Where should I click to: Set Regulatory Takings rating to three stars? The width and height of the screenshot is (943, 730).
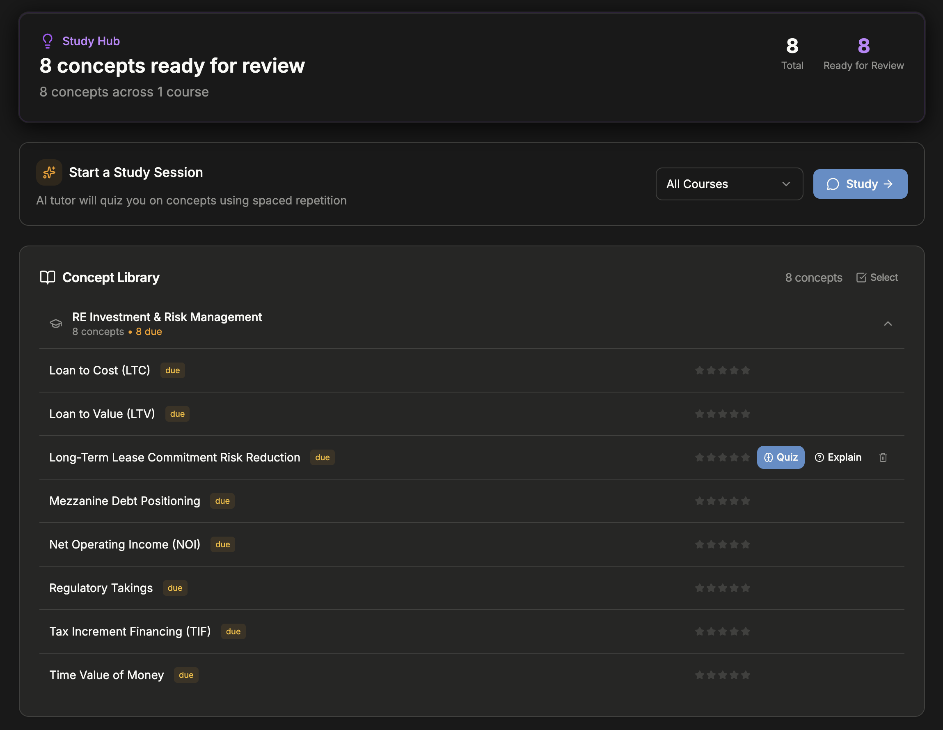tap(722, 588)
